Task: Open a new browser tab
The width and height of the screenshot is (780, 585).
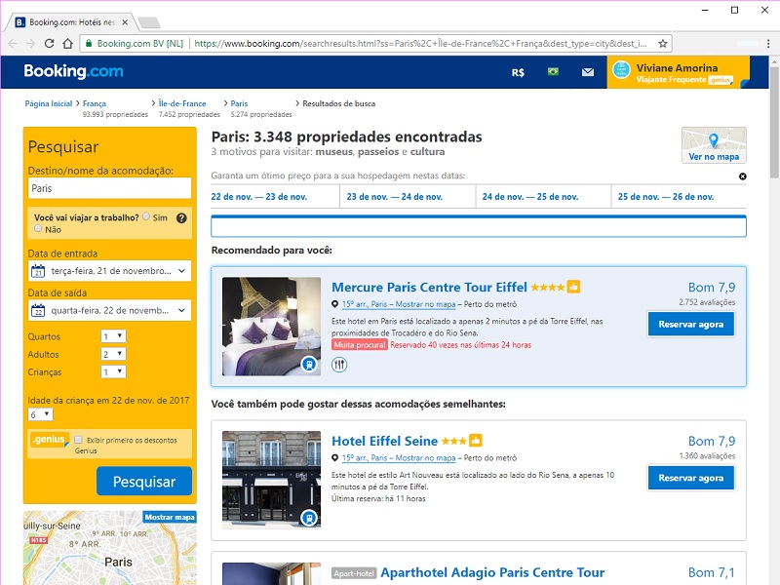Action: (149, 22)
